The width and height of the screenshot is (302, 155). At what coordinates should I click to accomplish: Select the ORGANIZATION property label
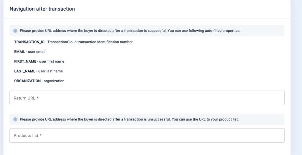point(27,81)
